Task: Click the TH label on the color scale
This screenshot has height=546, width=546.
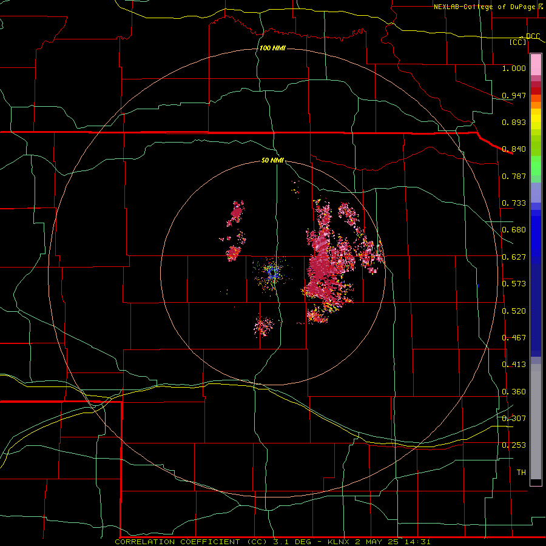Action: point(521,473)
